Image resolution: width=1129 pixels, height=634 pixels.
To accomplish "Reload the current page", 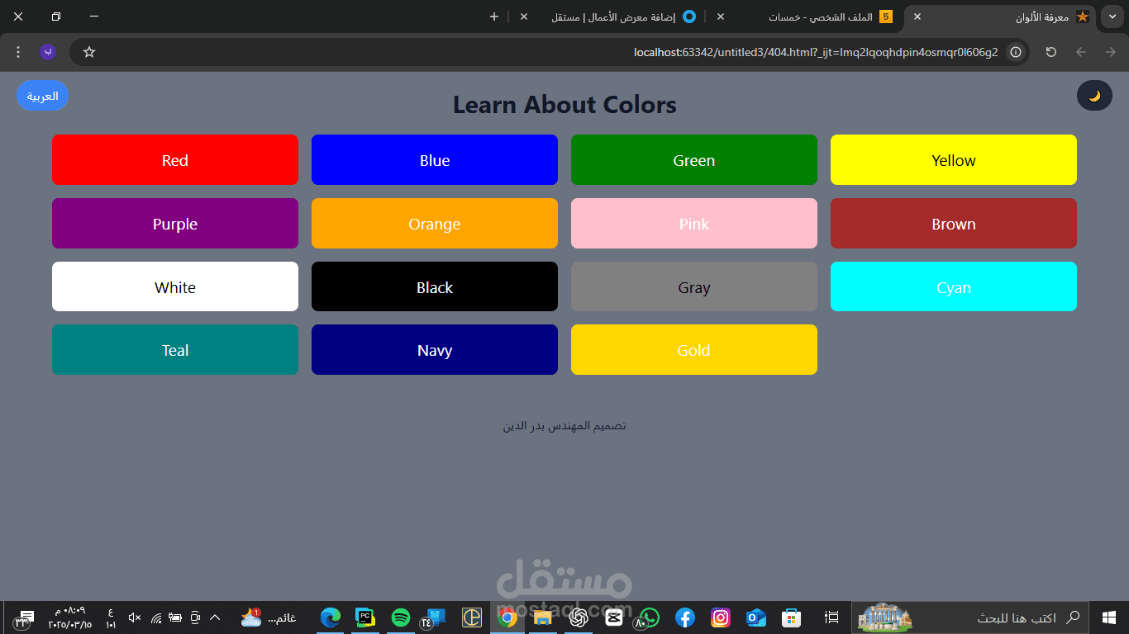I will tap(1050, 52).
